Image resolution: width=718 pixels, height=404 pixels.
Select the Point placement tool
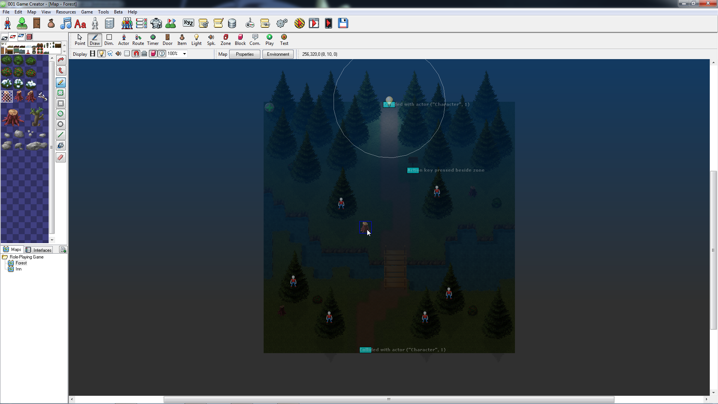80,39
